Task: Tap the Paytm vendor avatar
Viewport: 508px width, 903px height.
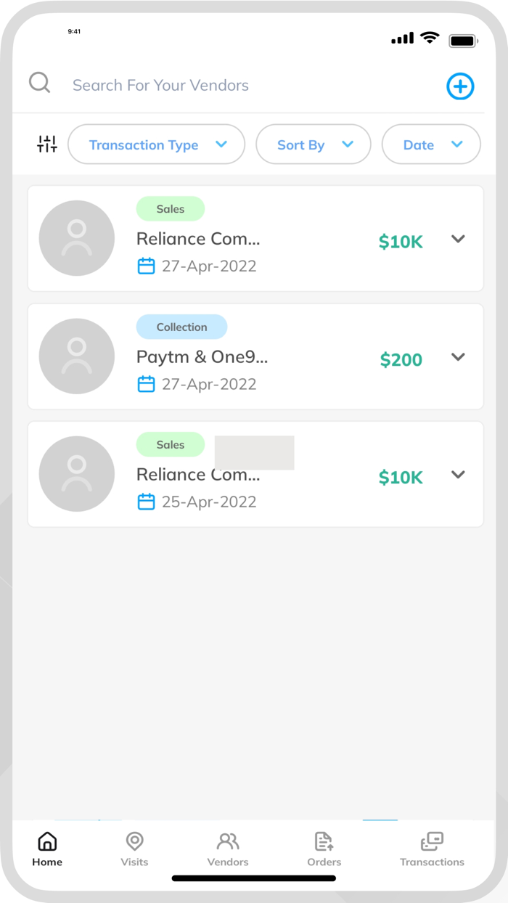Action: pyautogui.click(x=77, y=356)
